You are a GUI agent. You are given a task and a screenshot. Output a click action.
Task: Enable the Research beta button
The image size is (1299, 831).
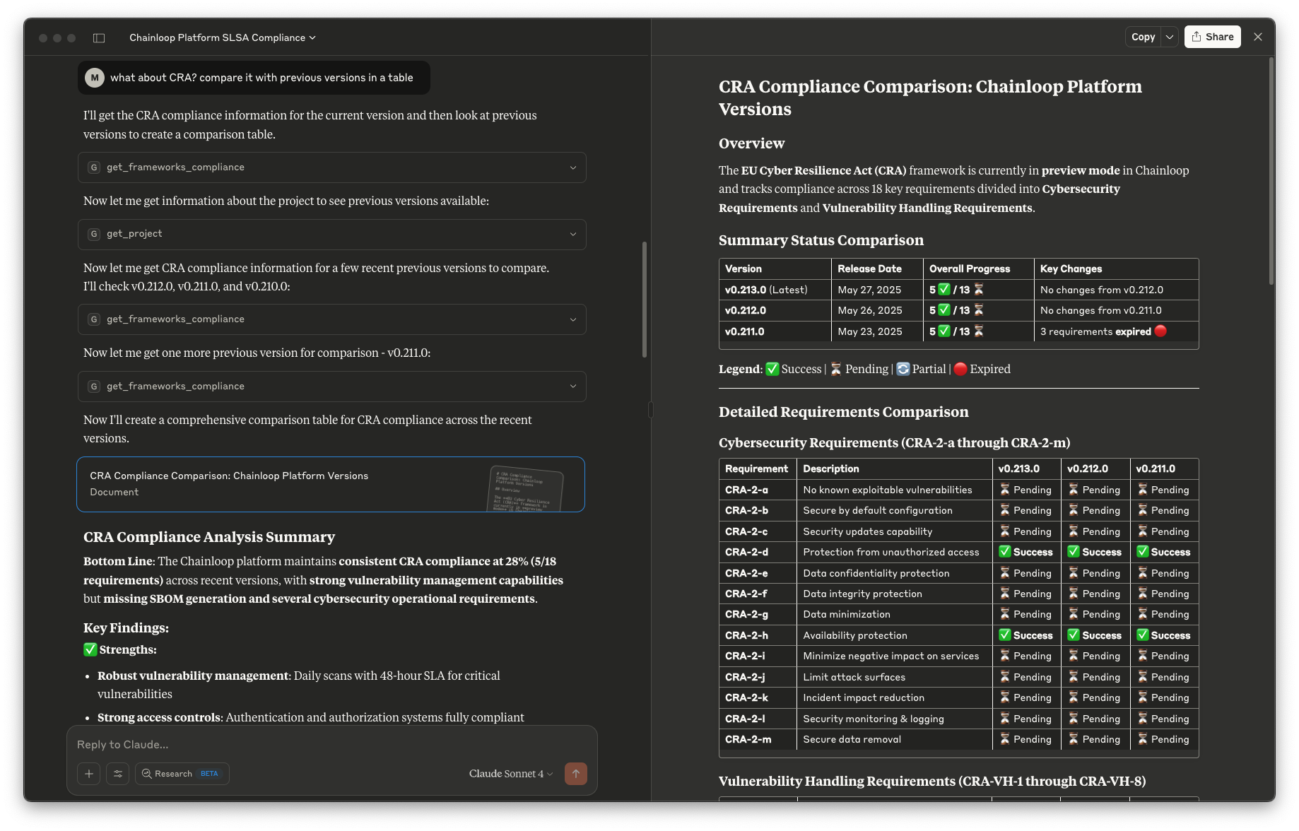tap(182, 774)
